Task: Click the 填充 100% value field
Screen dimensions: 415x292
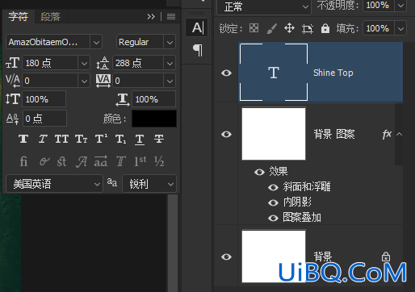Action: pos(378,28)
